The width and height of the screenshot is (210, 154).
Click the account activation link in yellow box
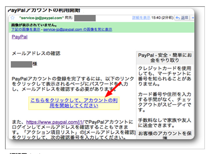pyautogui.click(x=74, y=103)
